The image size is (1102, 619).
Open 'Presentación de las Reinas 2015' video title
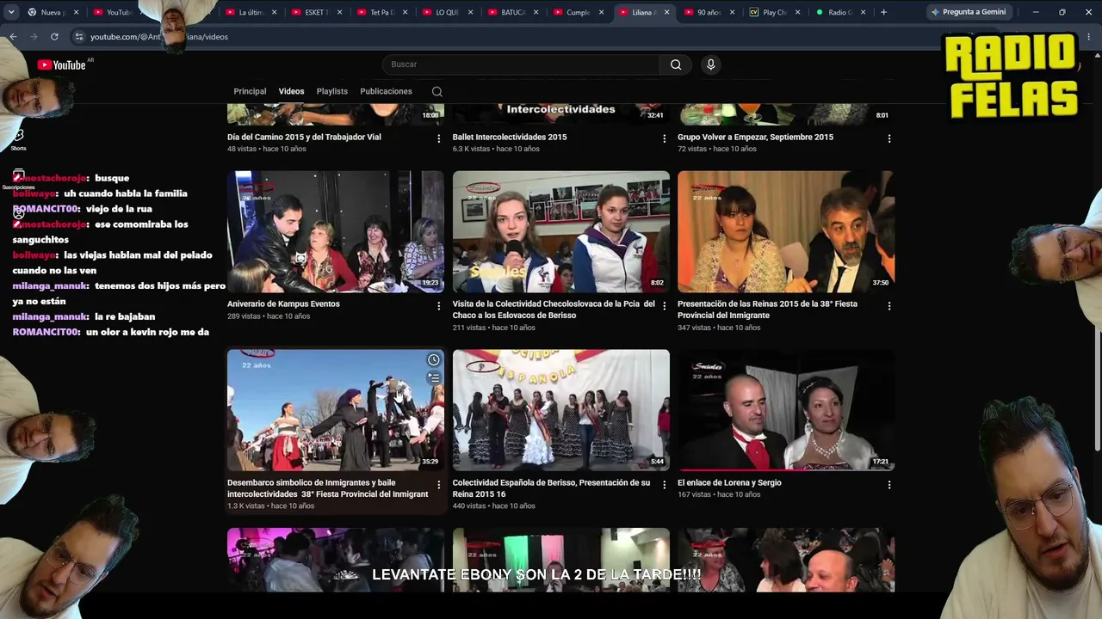[767, 309]
